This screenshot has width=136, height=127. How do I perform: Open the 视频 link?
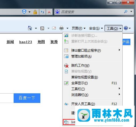click(x=54, y=42)
